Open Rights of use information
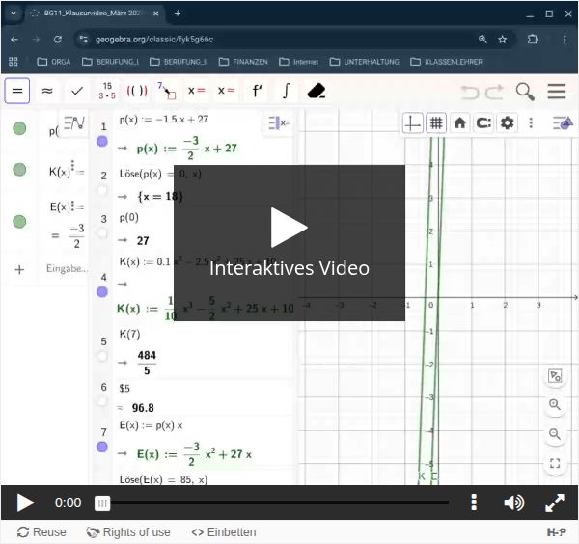Screen dimensions: 579x544 (x=128, y=532)
